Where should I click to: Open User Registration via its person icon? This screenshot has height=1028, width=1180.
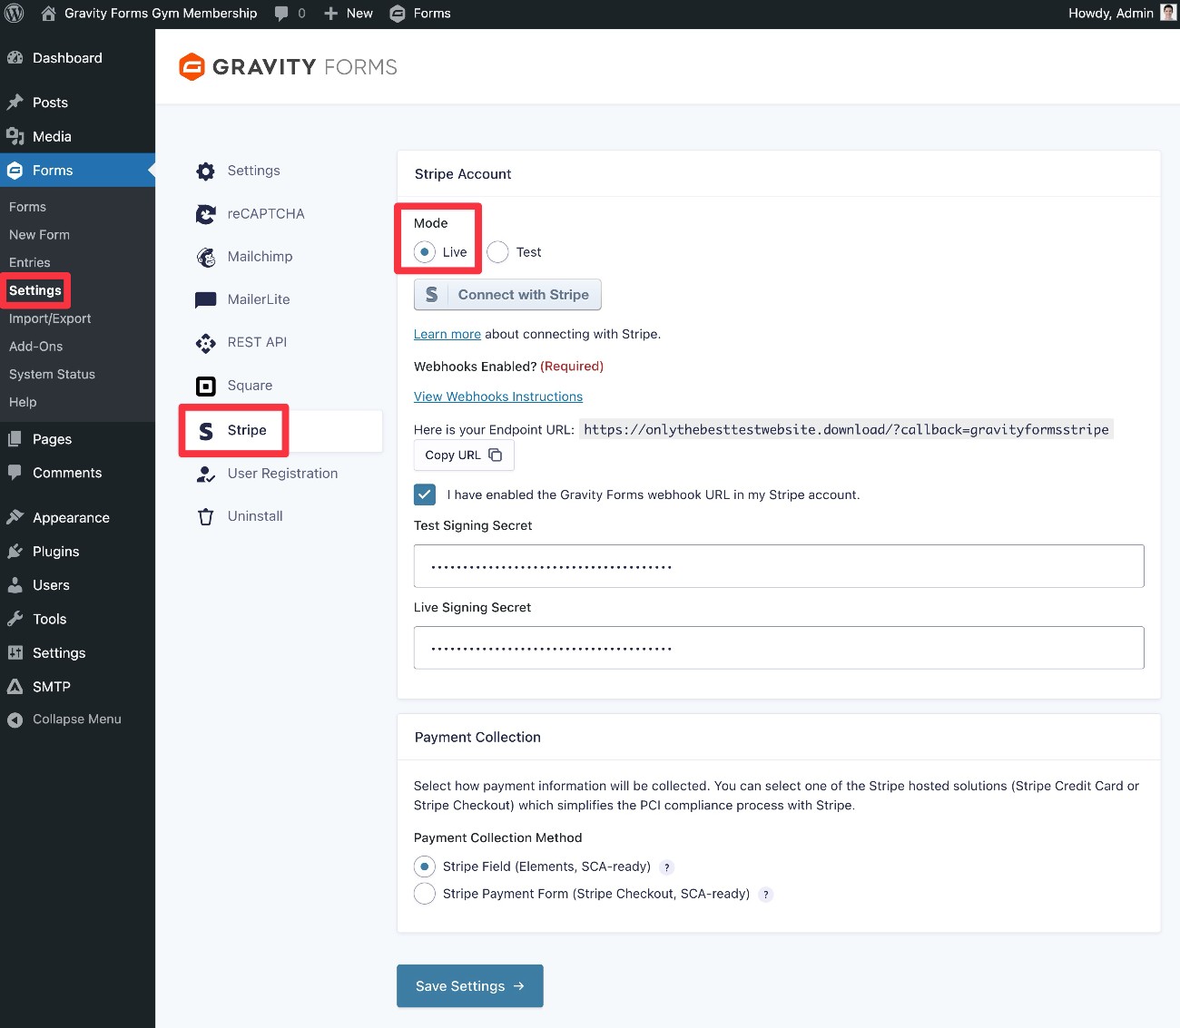(x=205, y=473)
